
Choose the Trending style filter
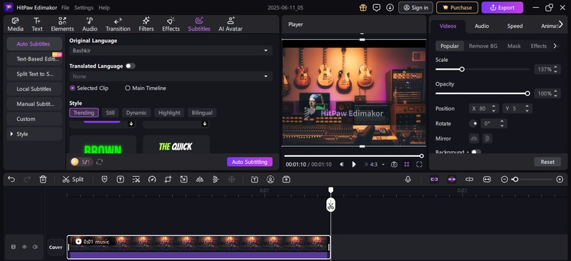[x=84, y=113]
